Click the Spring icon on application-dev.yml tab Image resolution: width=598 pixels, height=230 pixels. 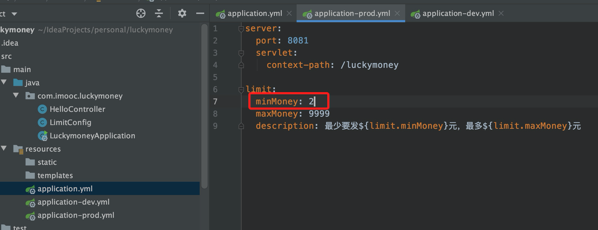[x=416, y=14]
